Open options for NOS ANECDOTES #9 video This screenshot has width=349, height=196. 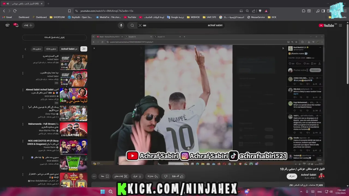tap(23, 141)
